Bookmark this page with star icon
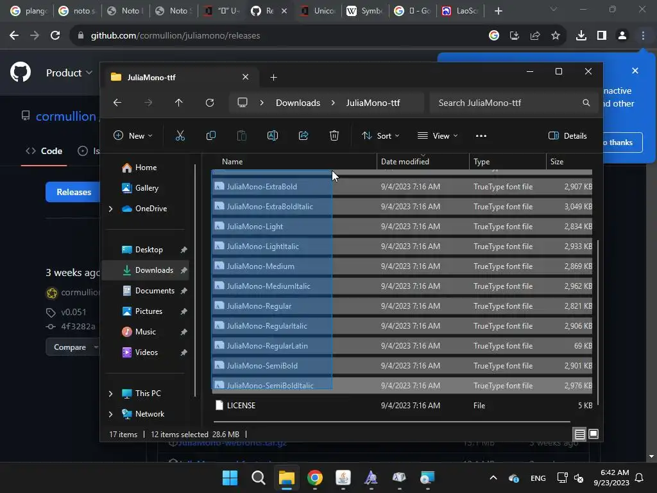 click(x=556, y=36)
